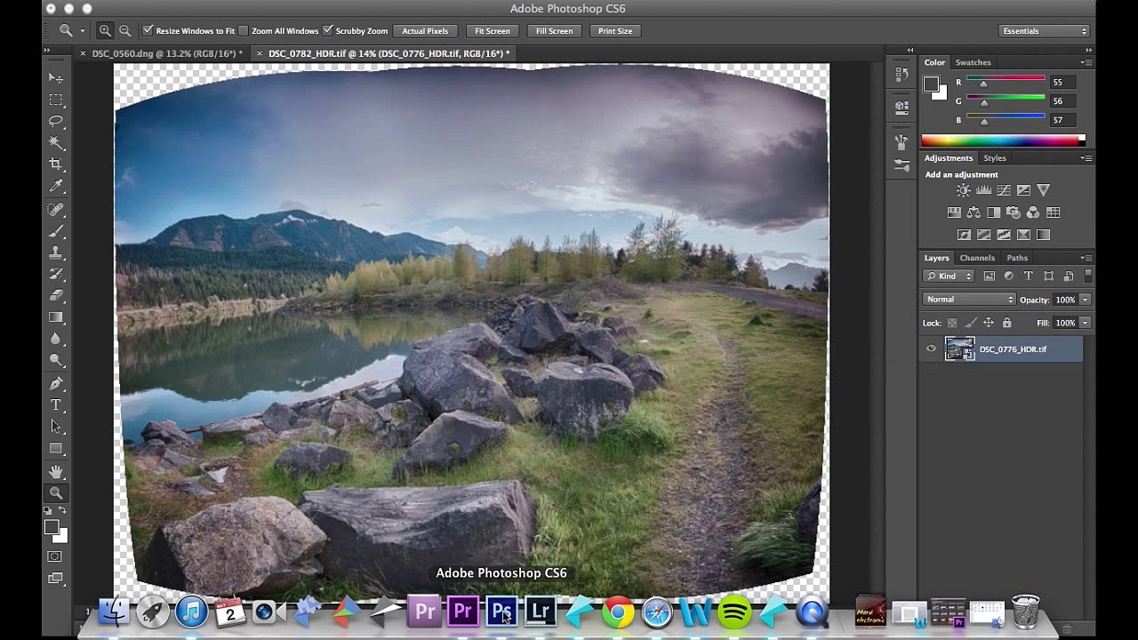Image resolution: width=1138 pixels, height=640 pixels.
Task: Open the Zoom tool preset picker arrow
Action: point(82,31)
